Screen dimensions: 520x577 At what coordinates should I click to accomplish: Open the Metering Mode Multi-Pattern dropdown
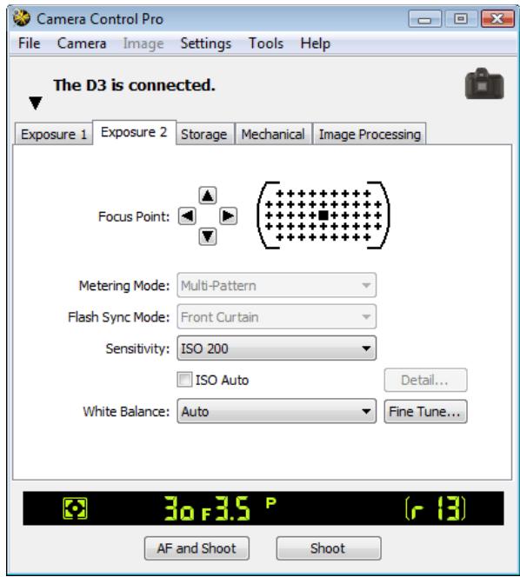(277, 285)
